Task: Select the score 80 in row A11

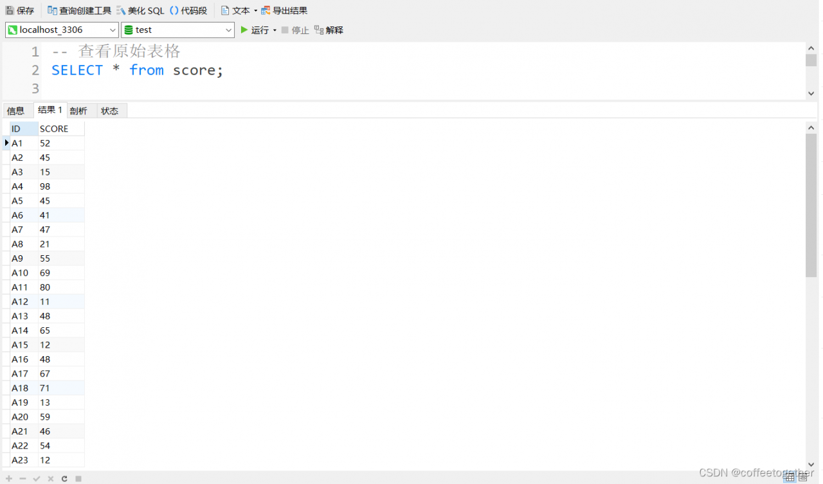Action: [x=61, y=287]
